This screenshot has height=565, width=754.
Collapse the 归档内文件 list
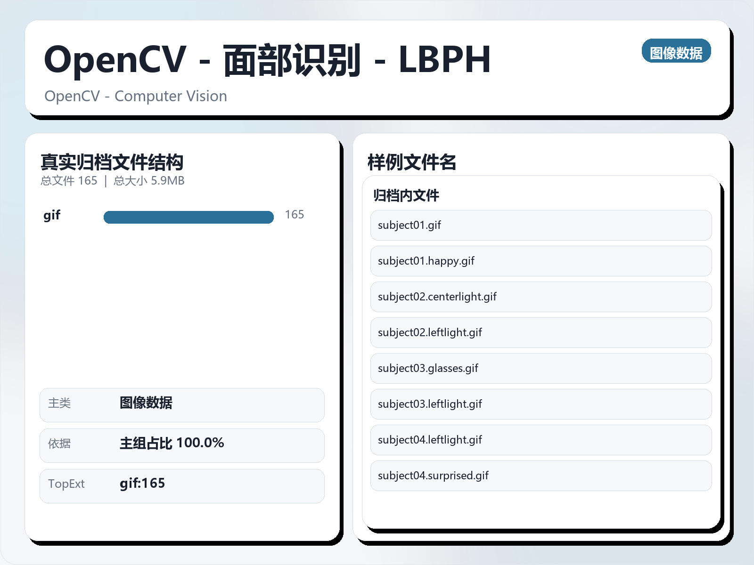(406, 196)
